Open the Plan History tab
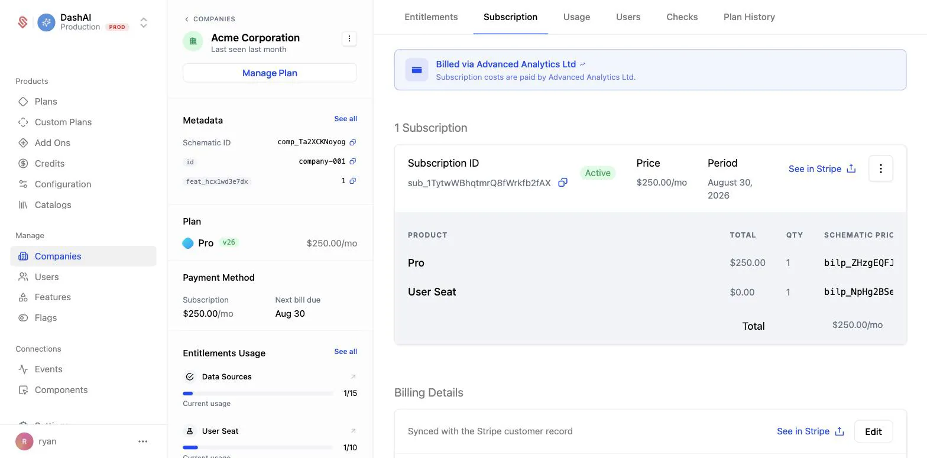This screenshot has width=927, height=458. point(749,17)
